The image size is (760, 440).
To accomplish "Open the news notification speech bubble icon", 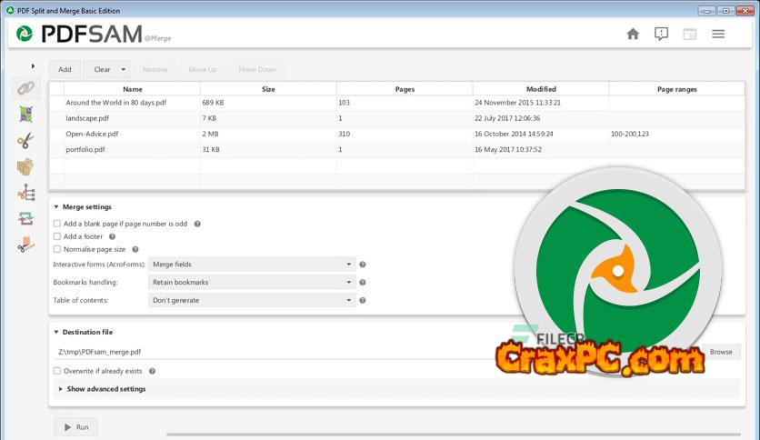I will tap(661, 34).
